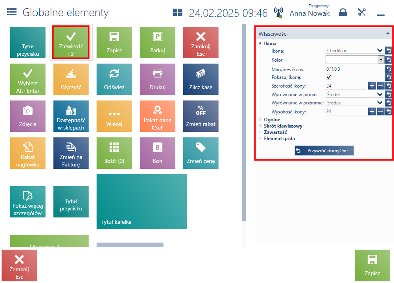The image size is (394, 283).
Task: Select the Pokaż dane KSeF tile
Action: [x=158, y=116]
